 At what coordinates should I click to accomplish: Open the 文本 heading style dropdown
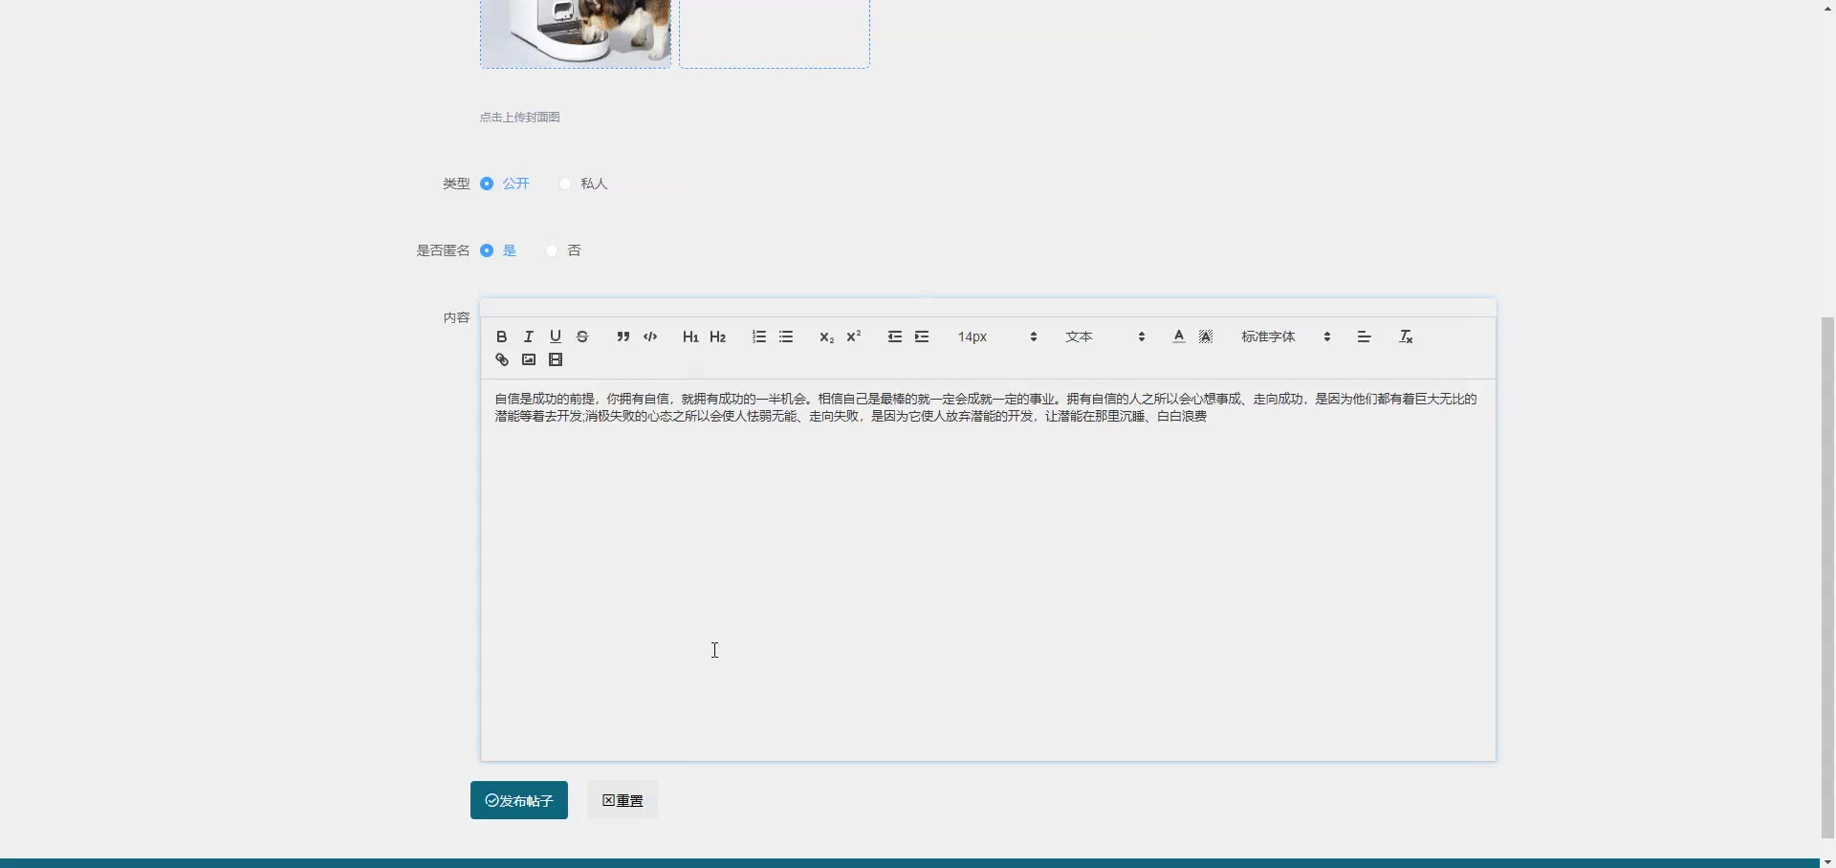coord(1104,336)
